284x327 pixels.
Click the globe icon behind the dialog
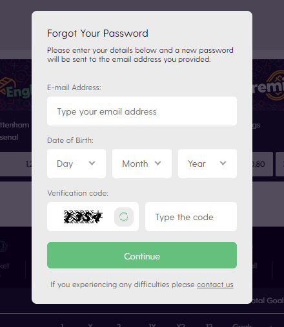point(3,246)
